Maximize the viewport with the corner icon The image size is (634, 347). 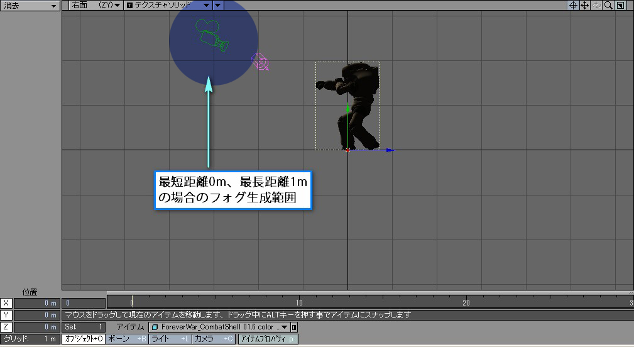[620, 5]
